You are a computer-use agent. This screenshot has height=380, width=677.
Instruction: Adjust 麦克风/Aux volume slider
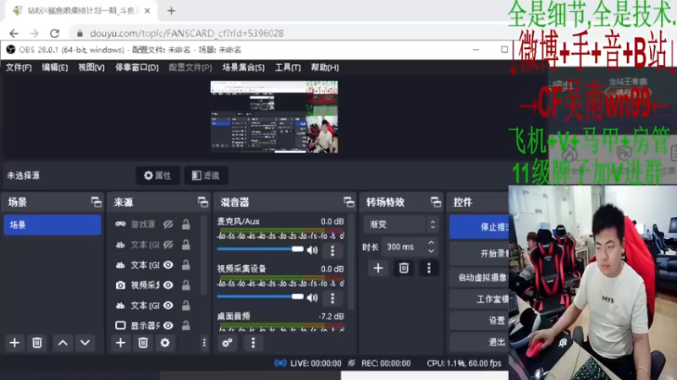pos(260,249)
